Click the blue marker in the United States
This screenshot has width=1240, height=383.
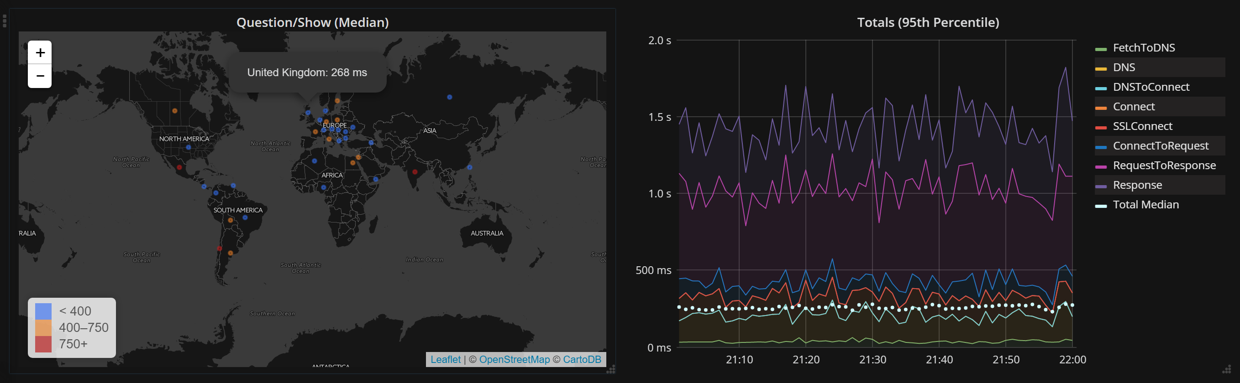[188, 147]
